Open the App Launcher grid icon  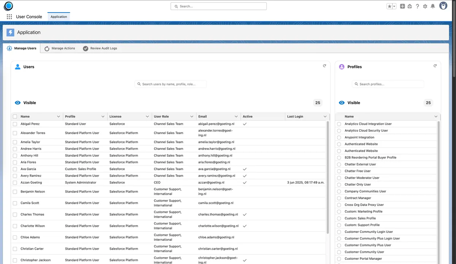[9, 17]
